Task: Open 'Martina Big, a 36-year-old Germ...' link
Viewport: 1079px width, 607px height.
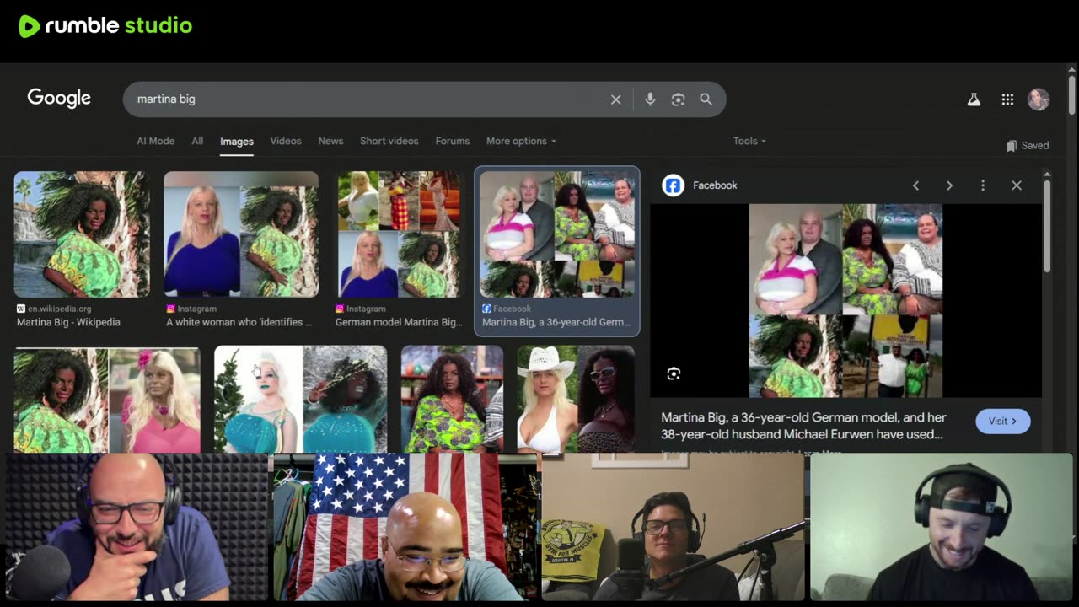Action: [557, 322]
